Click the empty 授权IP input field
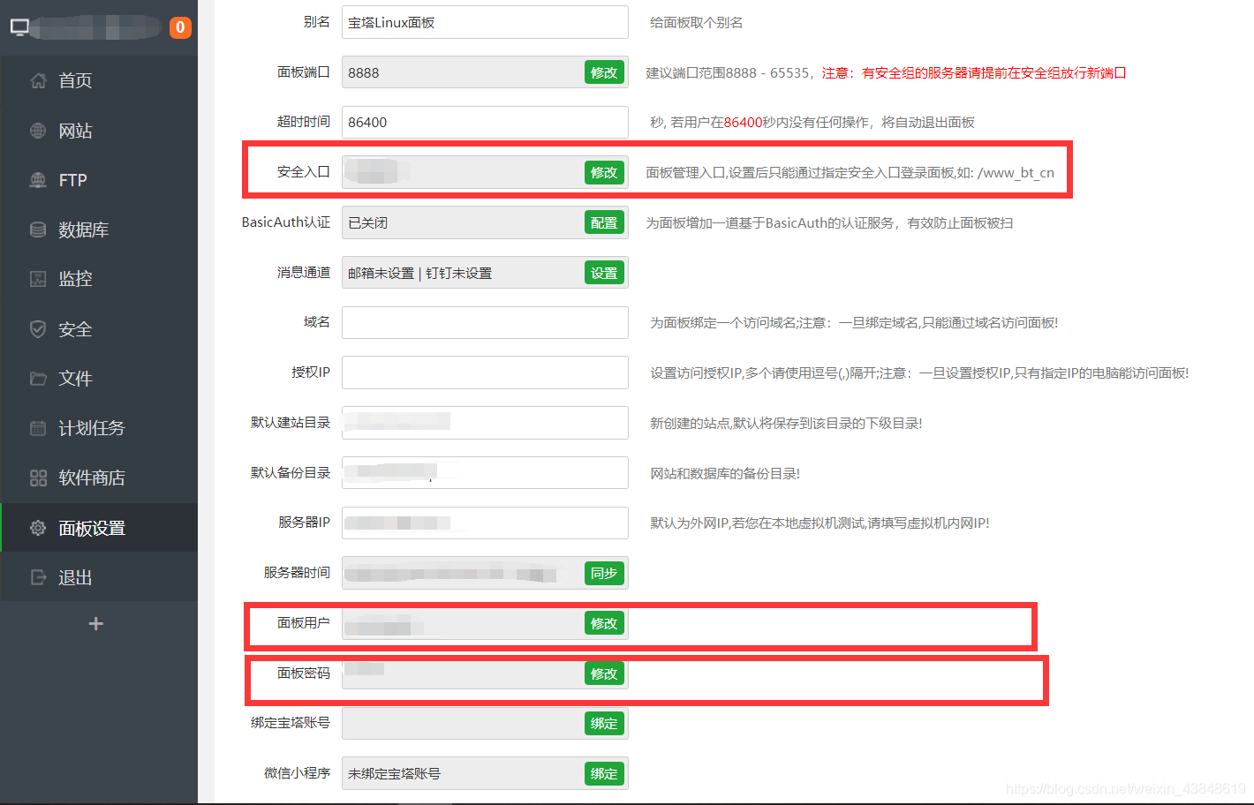Screen dimensions: 1254x805 (x=485, y=372)
